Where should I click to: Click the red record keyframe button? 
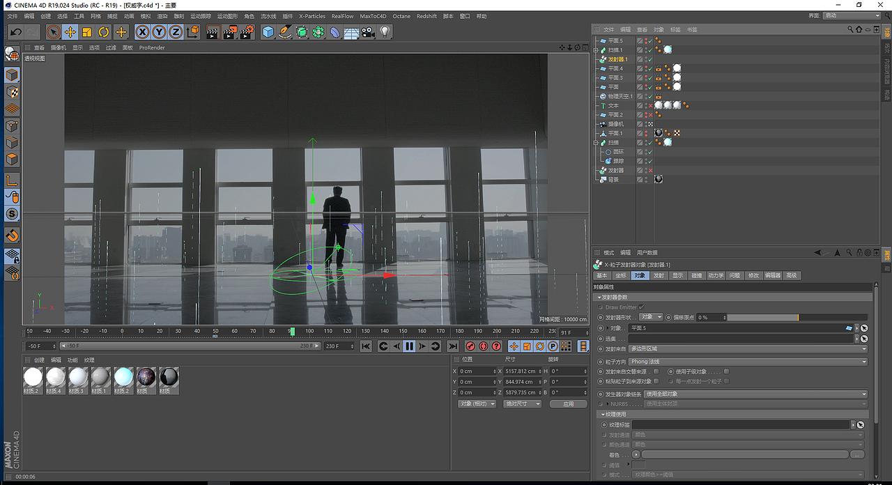(x=470, y=346)
